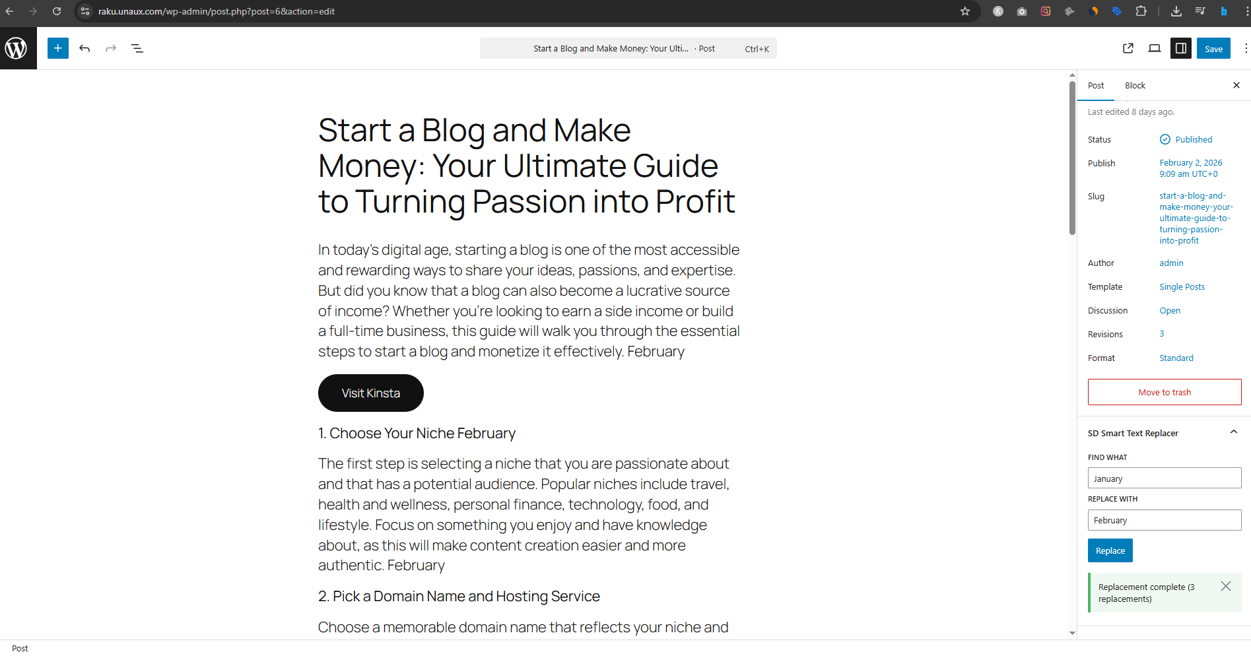The height and width of the screenshot is (656, 1251).
Task: Open the Template dropdown showing Single Posts
Action: (x=1182, y=286)
